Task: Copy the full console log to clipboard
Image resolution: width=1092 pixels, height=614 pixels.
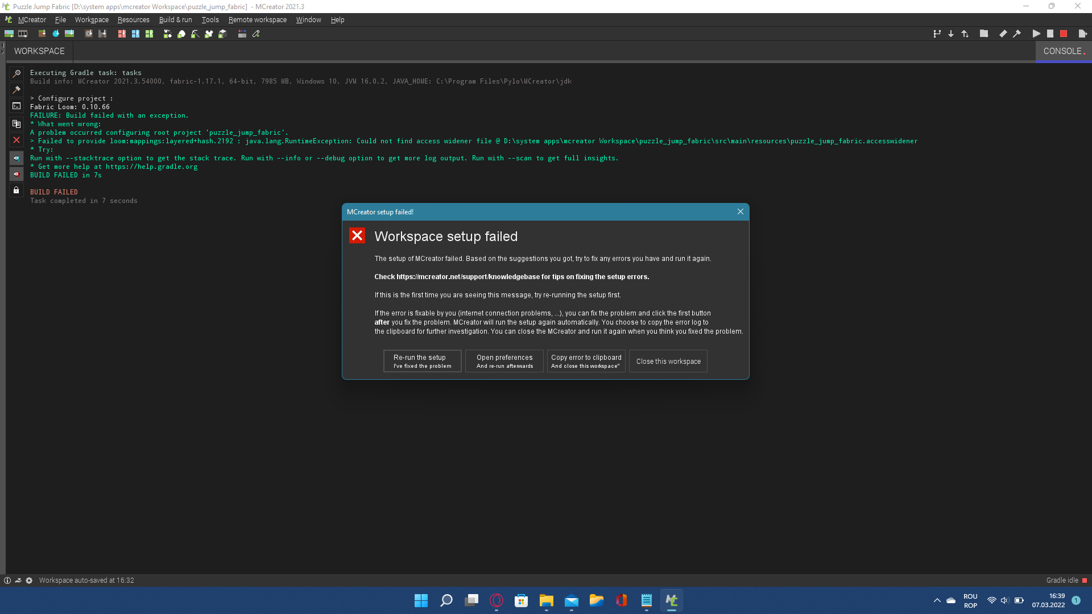Action: pyautogui.click(x=16, y=123)
